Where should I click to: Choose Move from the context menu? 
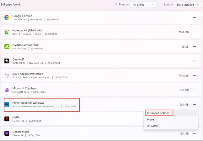(x=171, y=119)
